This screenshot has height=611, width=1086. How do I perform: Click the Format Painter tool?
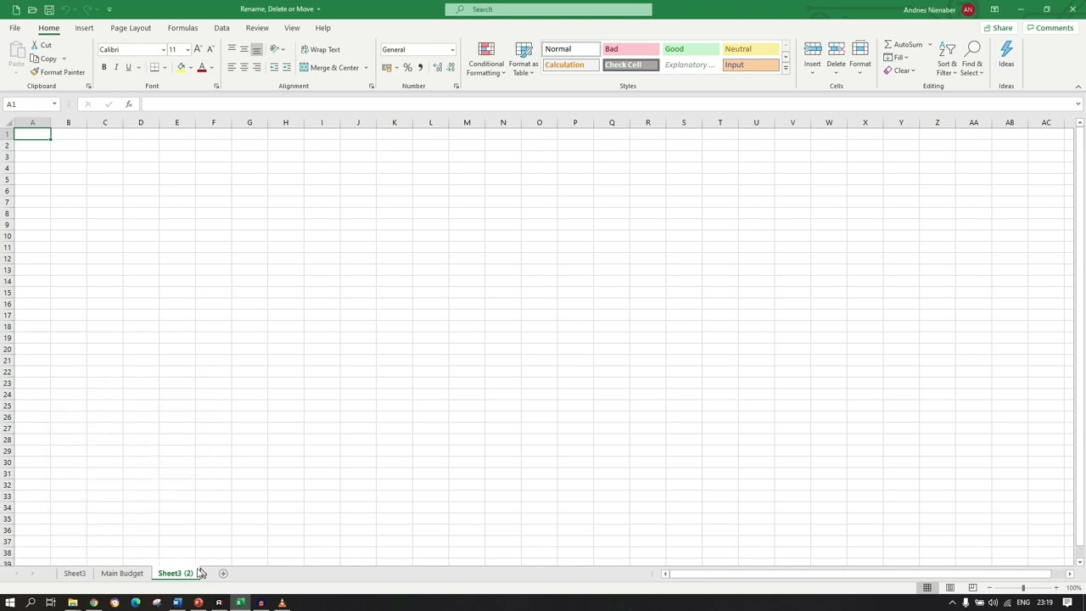(x=57, y=72)
